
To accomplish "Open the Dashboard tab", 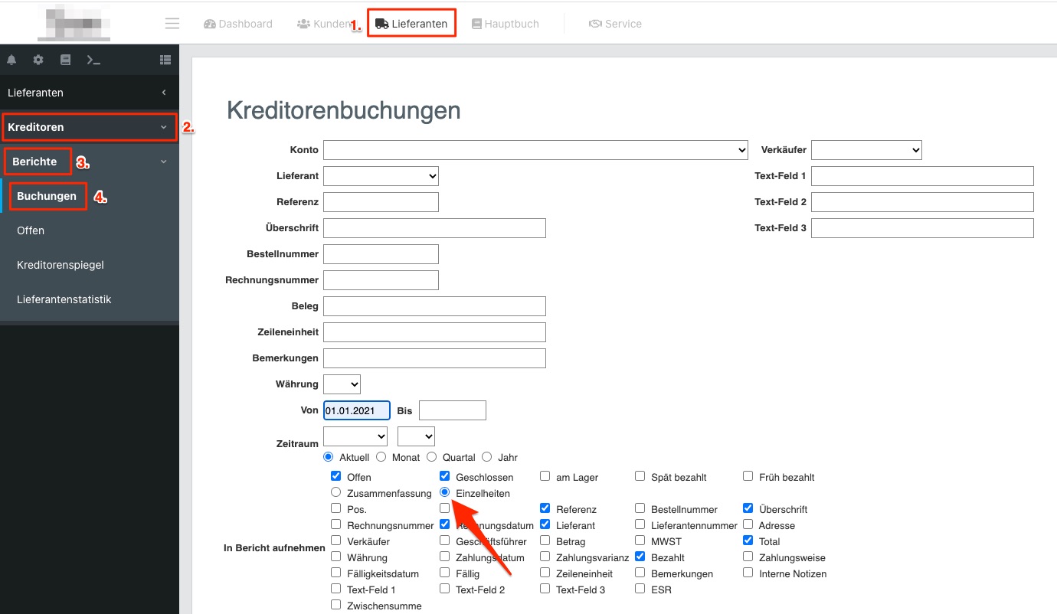I will [x=238, y=24].
